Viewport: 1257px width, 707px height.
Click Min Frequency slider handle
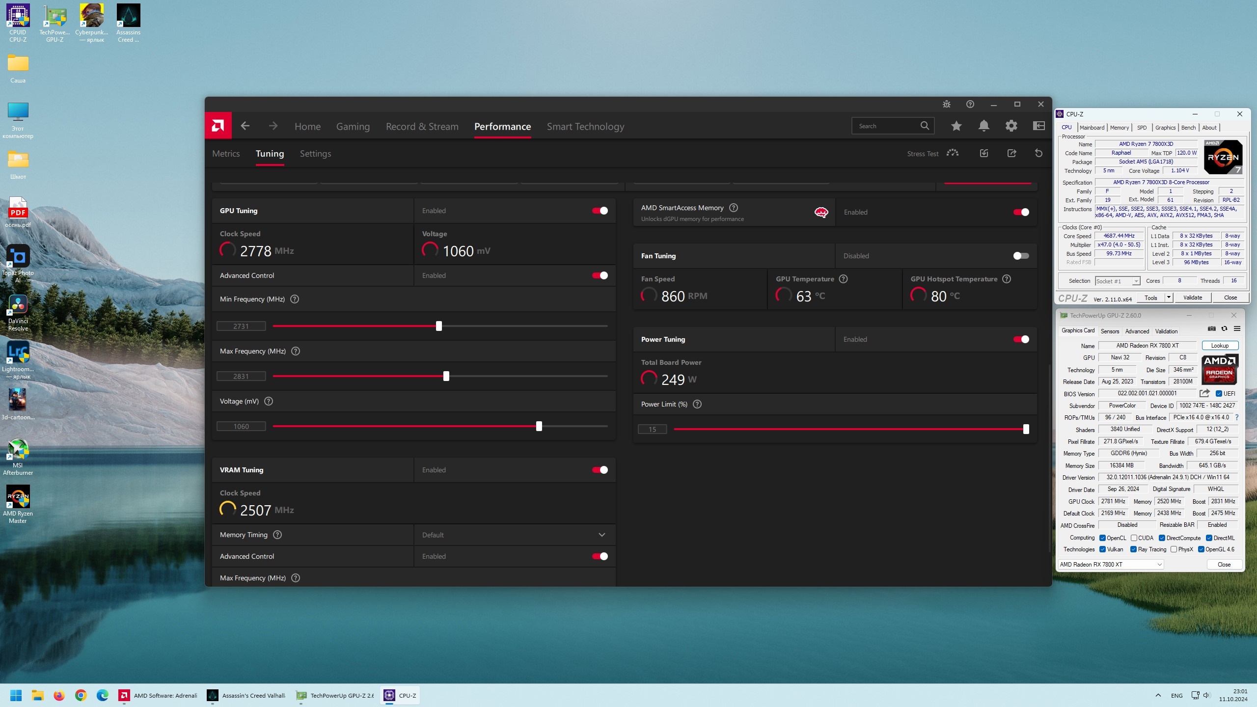pyautogui.click(x=439, y=326)
